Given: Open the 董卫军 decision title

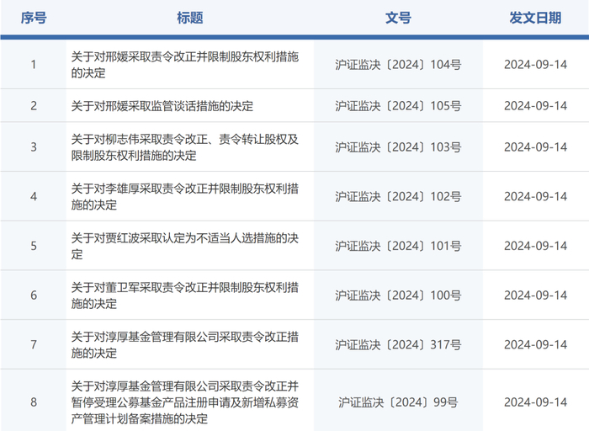Looking at the screenshot, I should point(185,295).
